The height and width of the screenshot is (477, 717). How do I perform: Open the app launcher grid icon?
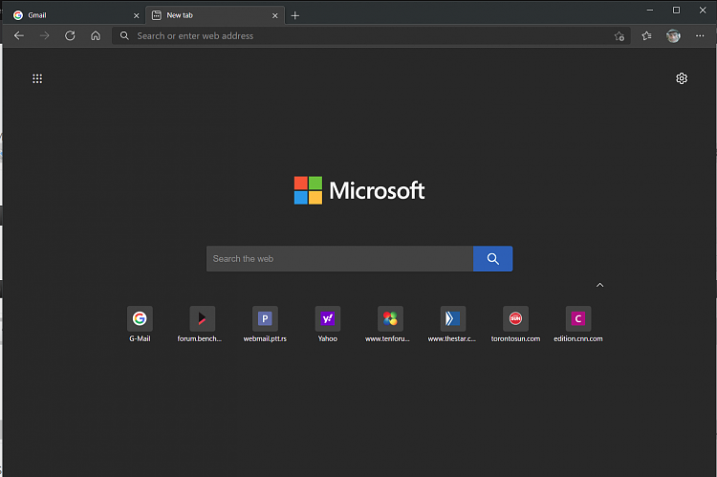(x=37, y=78)
